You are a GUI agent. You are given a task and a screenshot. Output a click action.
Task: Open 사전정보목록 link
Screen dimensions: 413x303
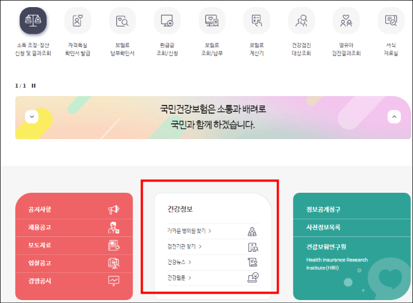323,228
